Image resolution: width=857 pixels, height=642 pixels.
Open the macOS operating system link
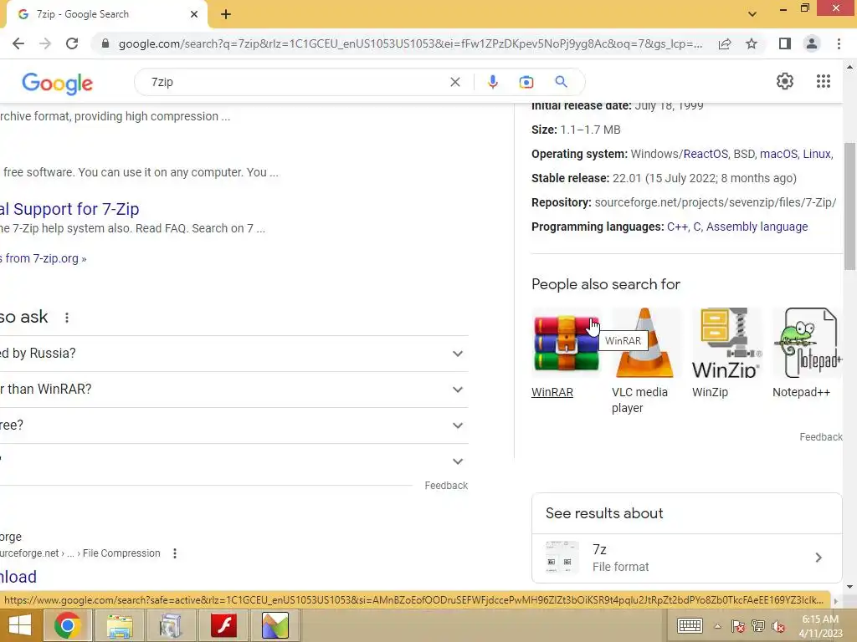778,154
